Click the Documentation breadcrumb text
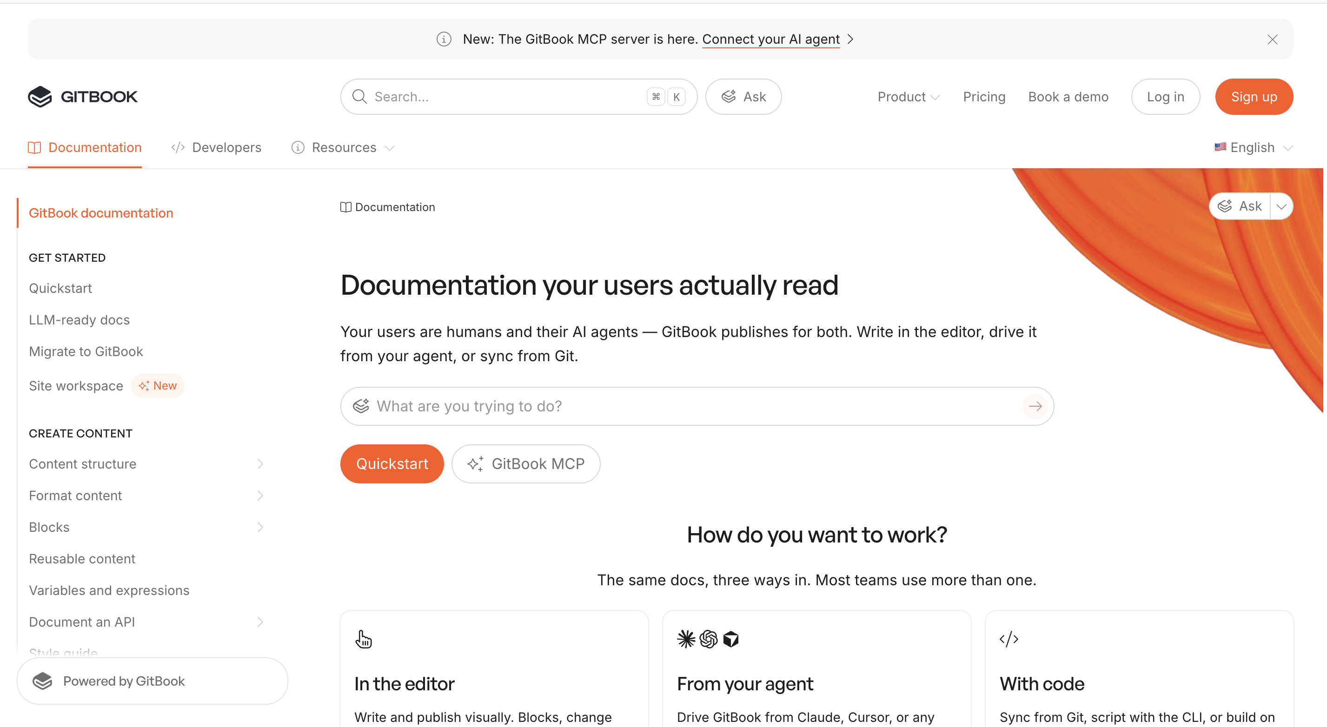Image resolution: width=1327 pixels, height=727 pixels. pyautogui.click(x=395, y=207)
